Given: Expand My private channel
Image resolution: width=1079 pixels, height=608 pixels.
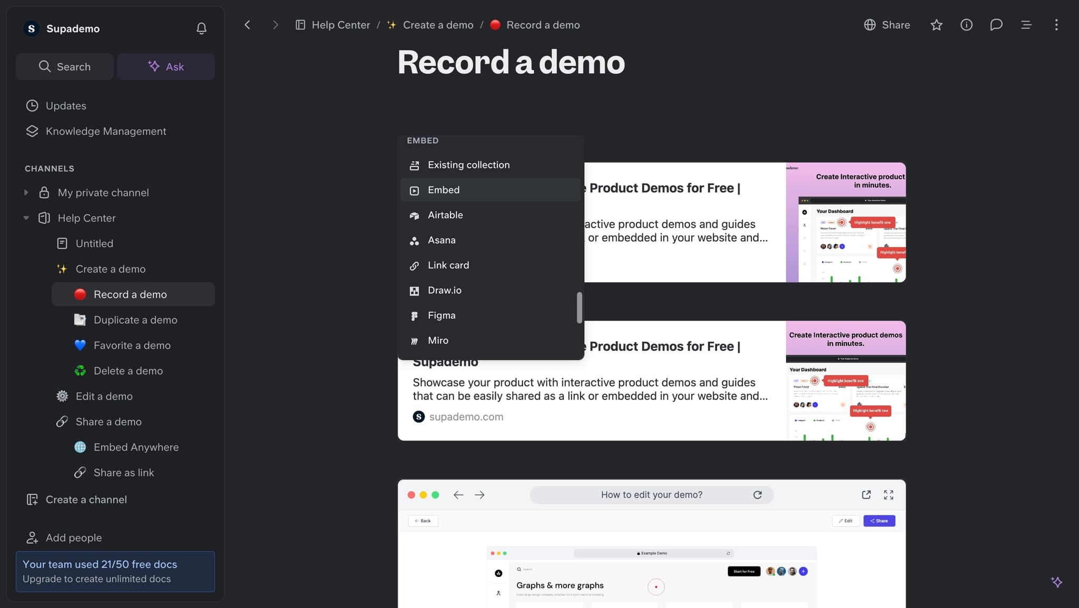Looking at the screenshot, I should coord(26,192).
